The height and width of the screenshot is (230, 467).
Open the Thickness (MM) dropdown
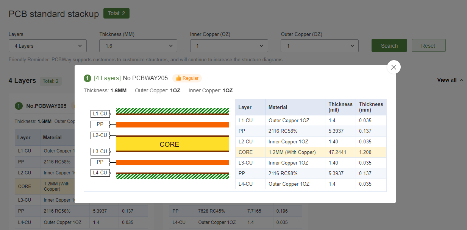138,46
